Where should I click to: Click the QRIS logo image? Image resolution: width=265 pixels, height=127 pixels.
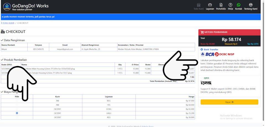tap(206, 83)
